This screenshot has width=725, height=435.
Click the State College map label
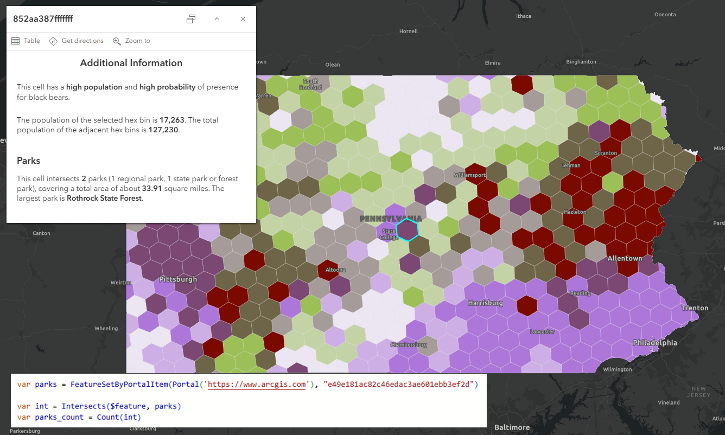(389, 234)
